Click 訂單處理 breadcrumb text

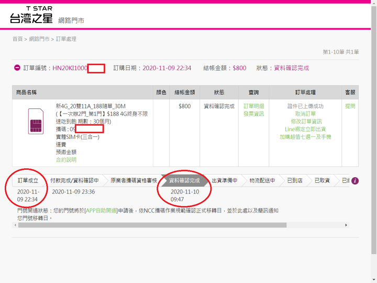(66, 39)
